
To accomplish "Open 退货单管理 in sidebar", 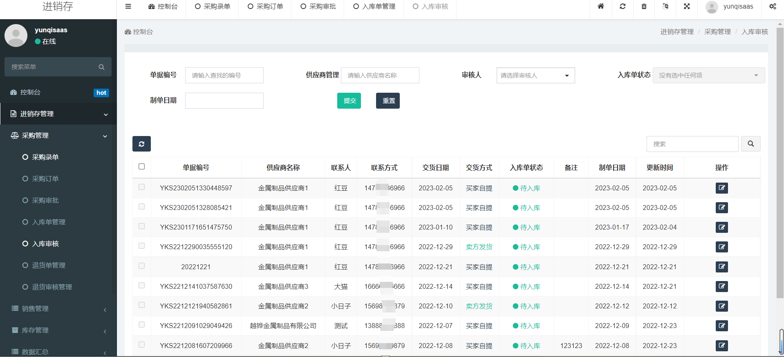I will (49, 265).
